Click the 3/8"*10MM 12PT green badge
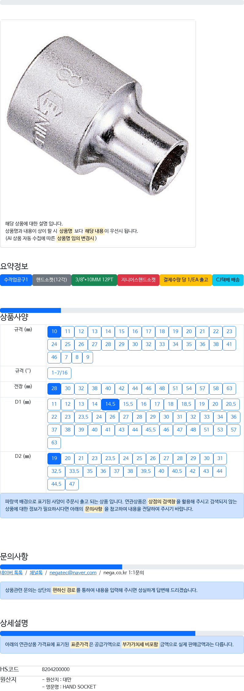 (94, 280)
